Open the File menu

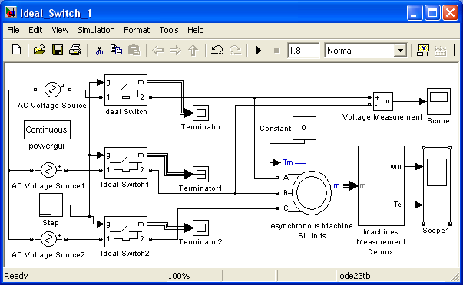click(13, 30)
